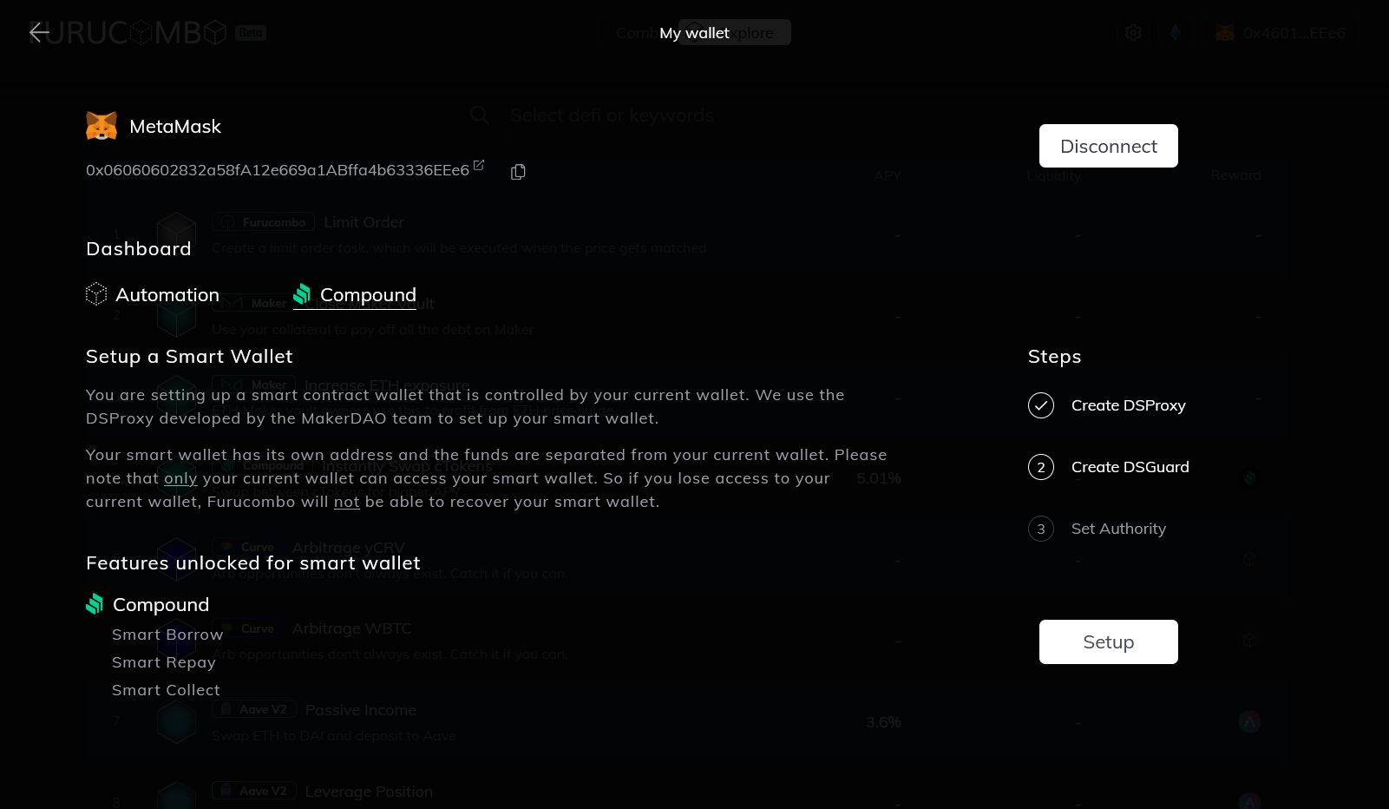Screen dimensions: 1389x809
Task: Click the Disconnect button
Action: point(1109,146)
